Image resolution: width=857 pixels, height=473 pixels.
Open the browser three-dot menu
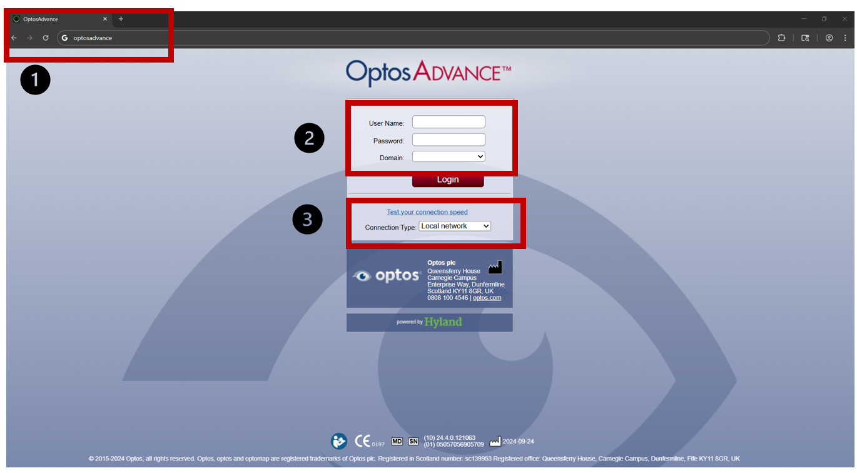click(x=846, y=38)
